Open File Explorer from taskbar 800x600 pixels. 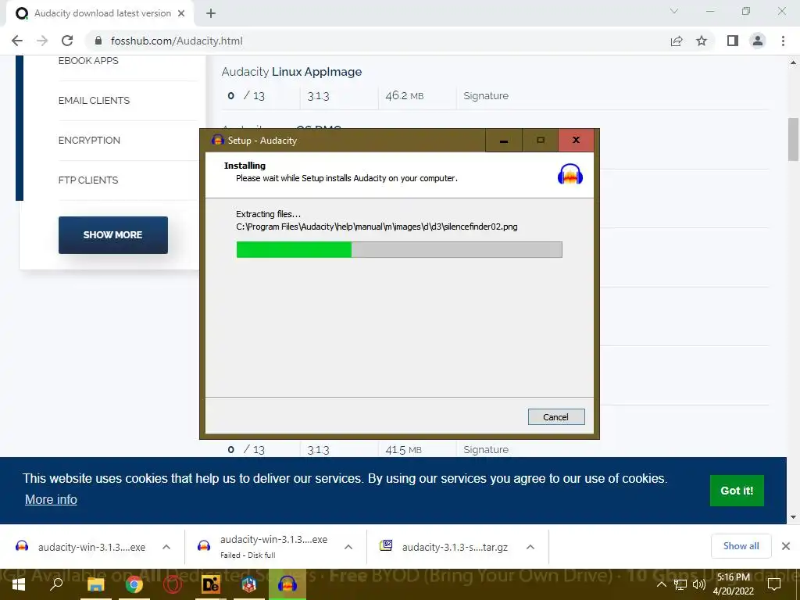[95, 584]
